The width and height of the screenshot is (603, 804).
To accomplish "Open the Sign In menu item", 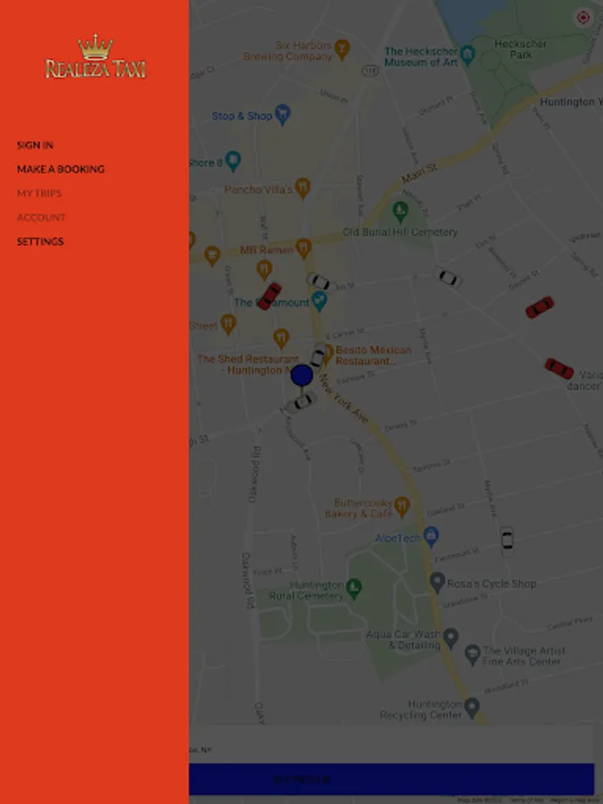I will pyautogui.click(x=35, y=145).
